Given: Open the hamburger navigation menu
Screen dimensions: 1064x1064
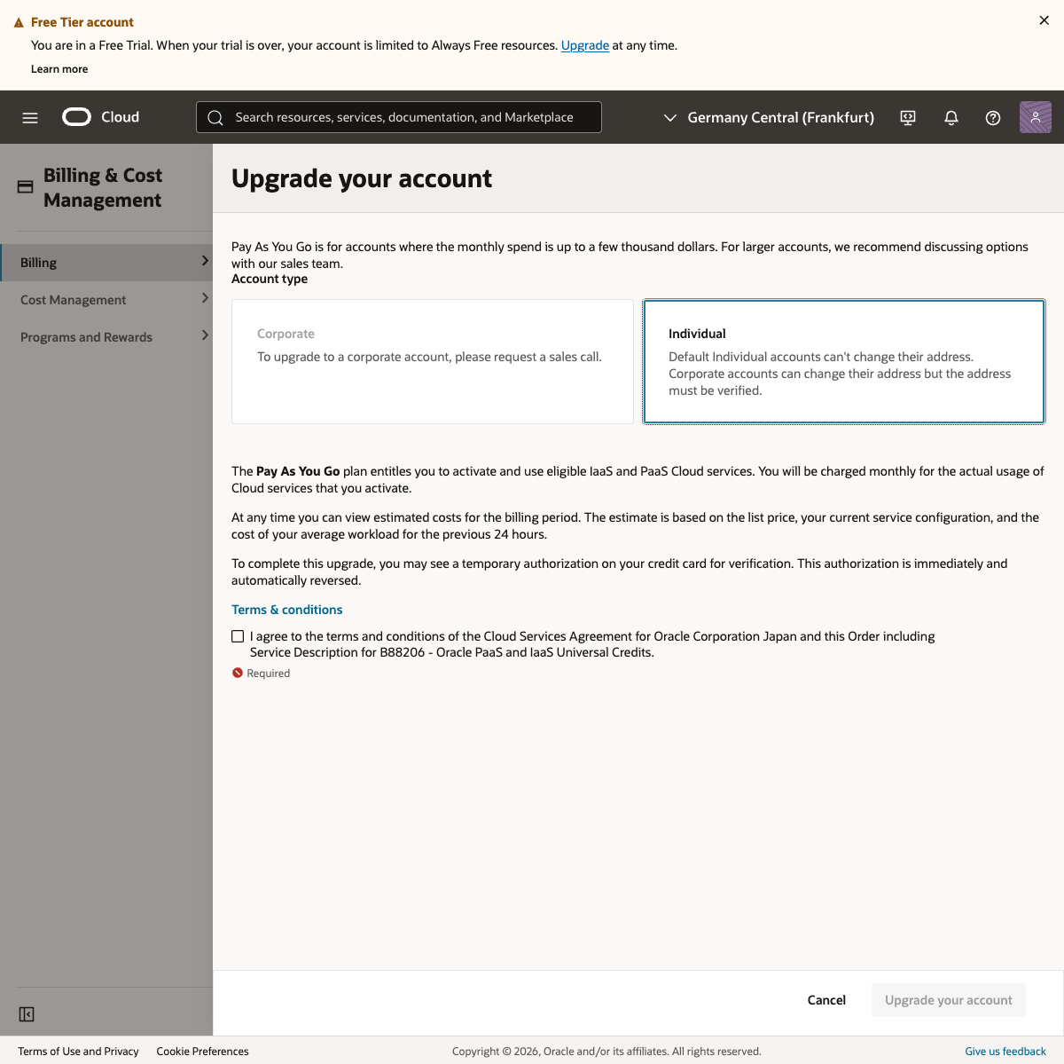Looking at the screenshot, I should point(30,117).
